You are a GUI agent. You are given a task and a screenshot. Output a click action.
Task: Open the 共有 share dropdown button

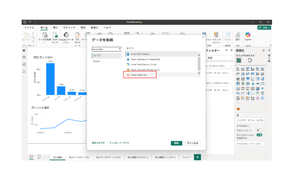click(264, 28)
